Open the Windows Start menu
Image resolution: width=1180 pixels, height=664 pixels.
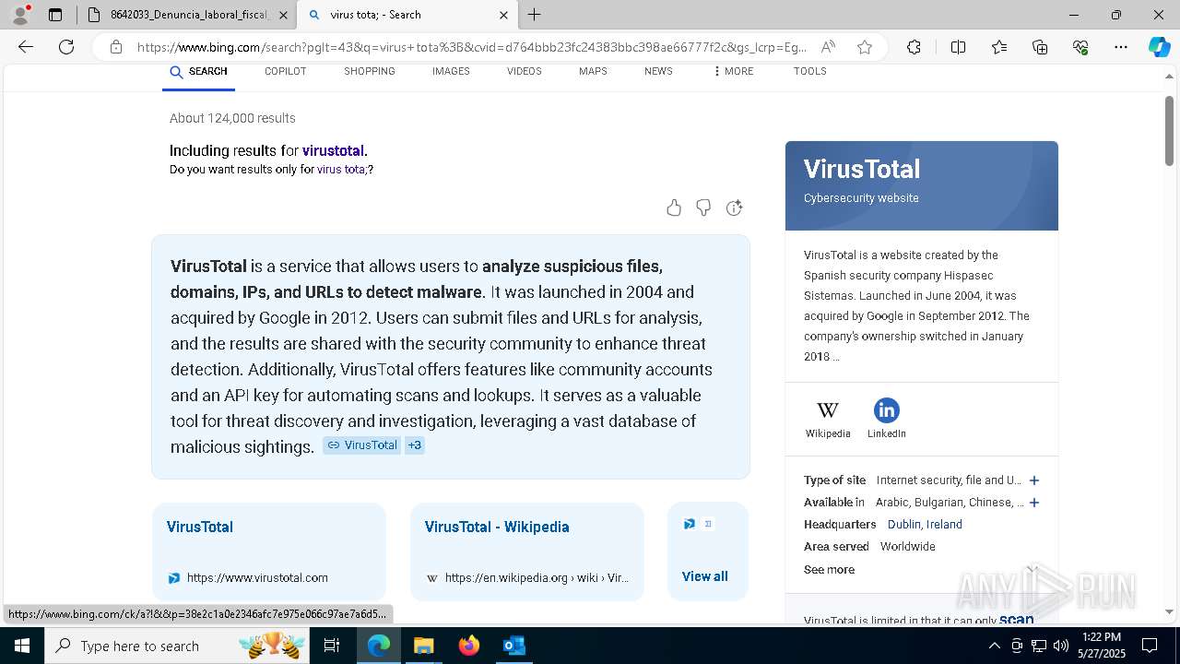[22, 646]
